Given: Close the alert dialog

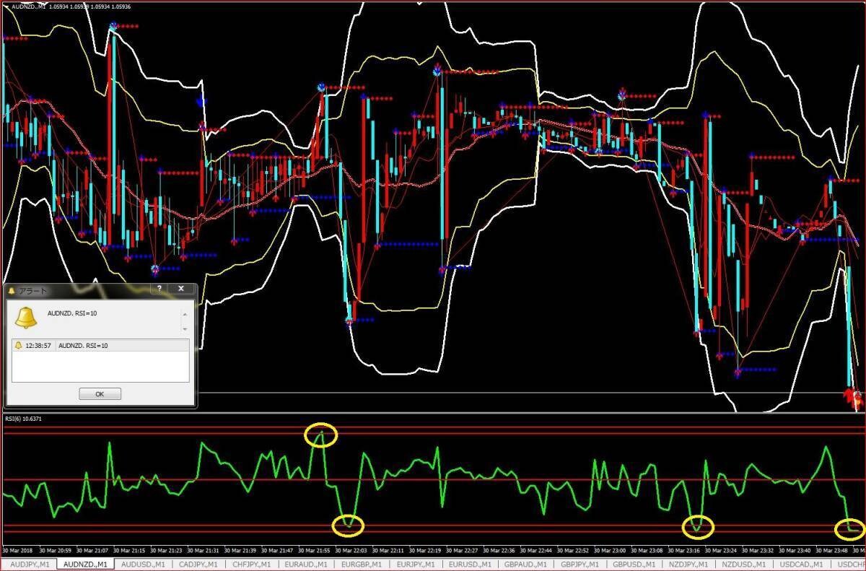Looking at the screenshot, I should coord(181,289).
